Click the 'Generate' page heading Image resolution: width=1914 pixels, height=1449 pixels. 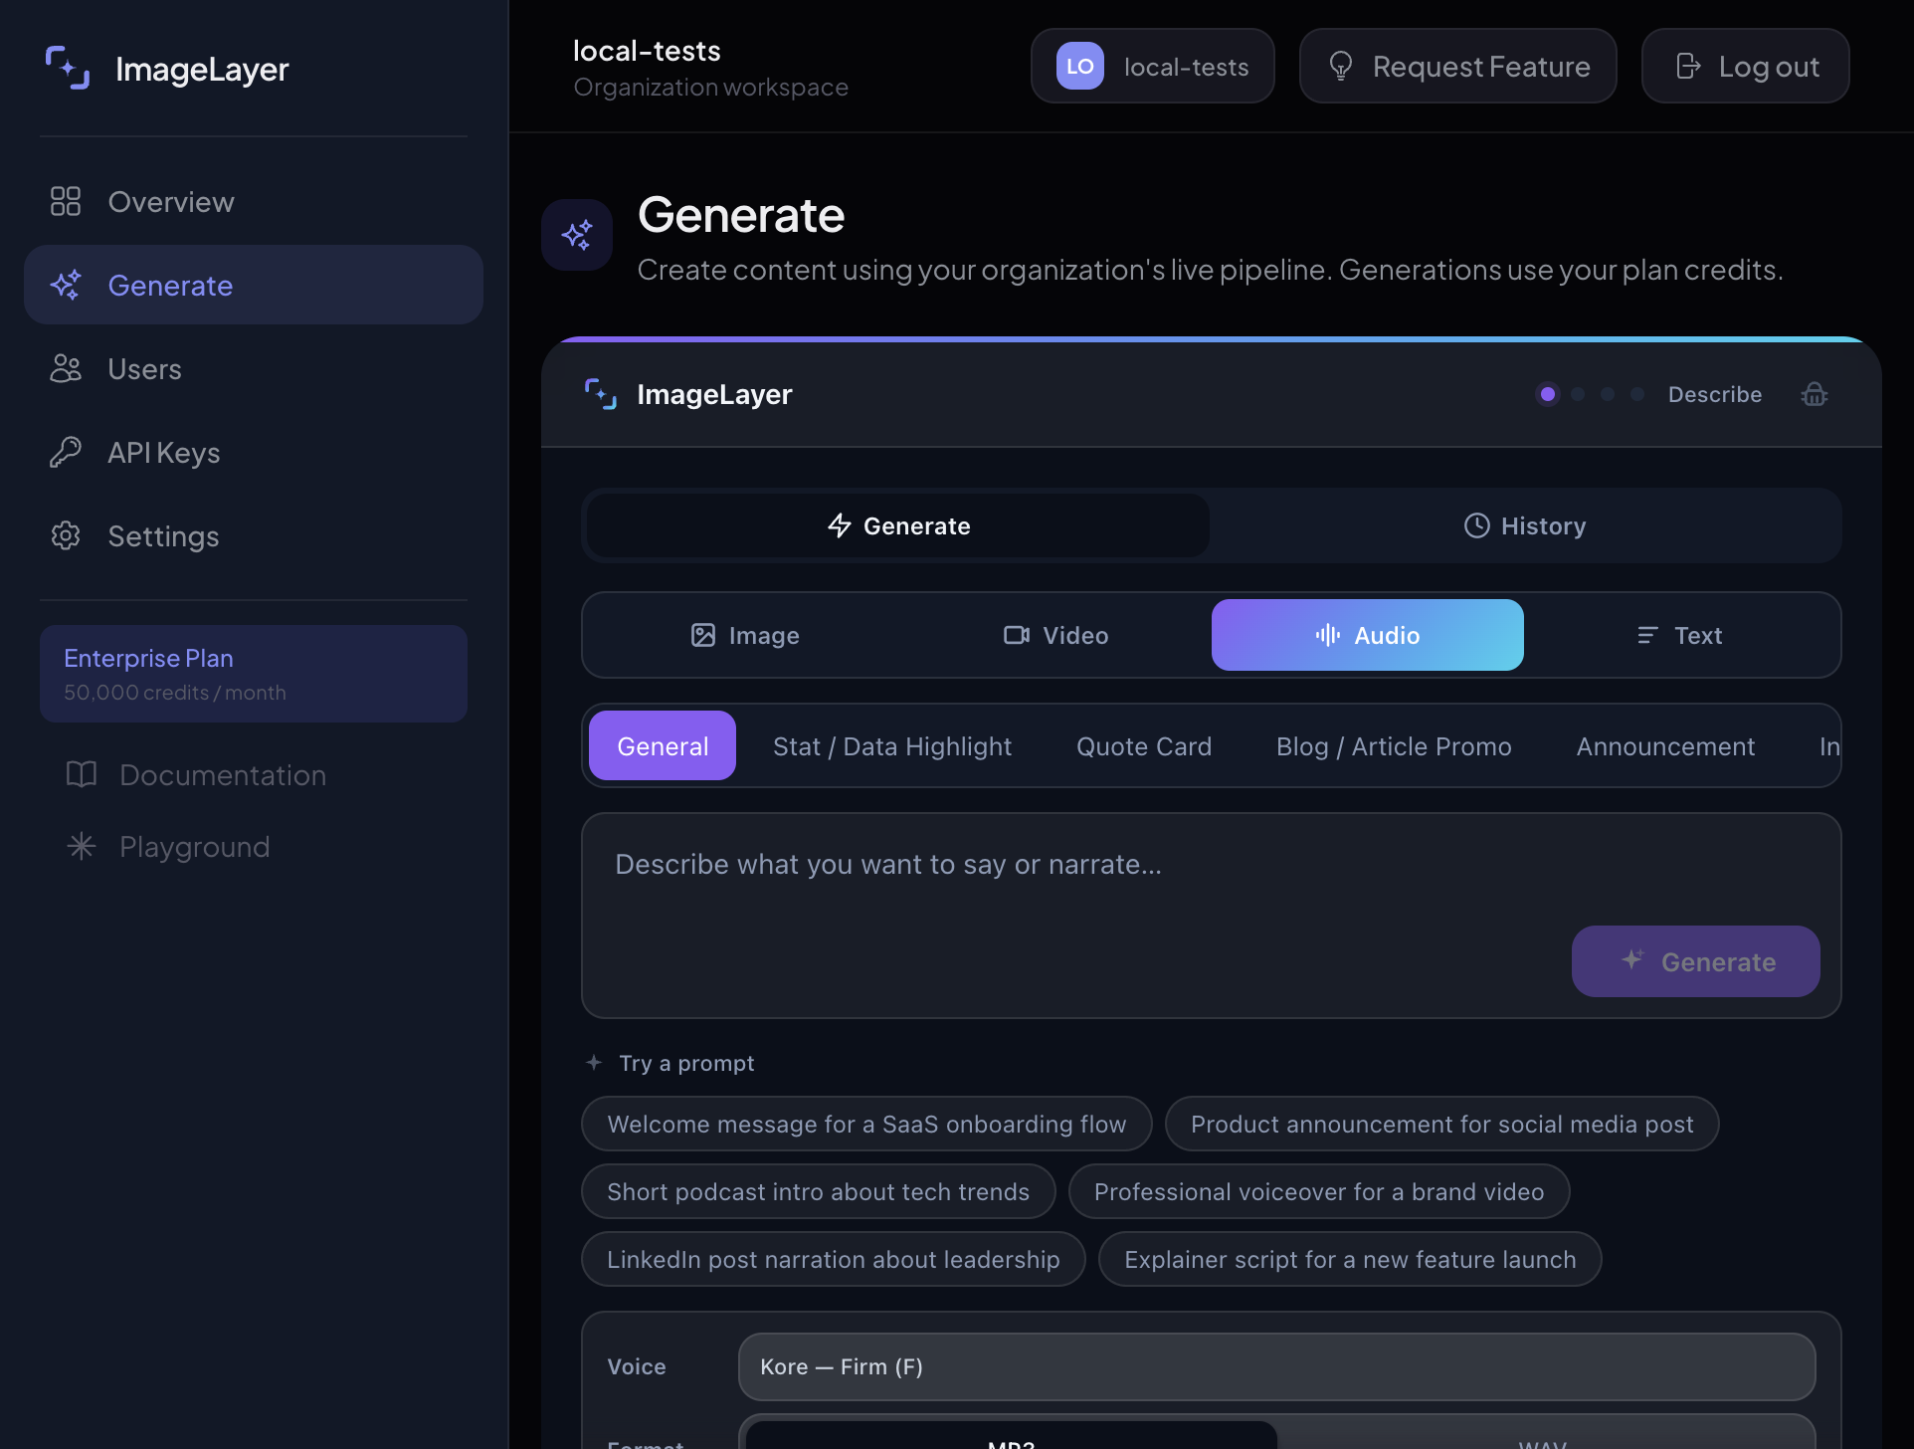click(741, 215)
